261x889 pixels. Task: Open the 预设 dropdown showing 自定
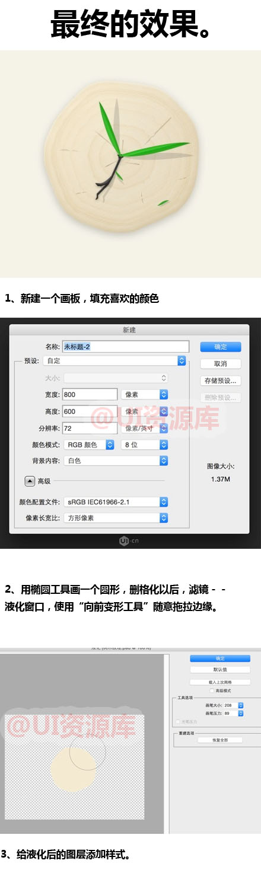point(114,360)
